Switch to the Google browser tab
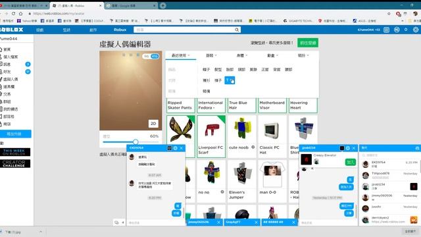 pos(131,6)
